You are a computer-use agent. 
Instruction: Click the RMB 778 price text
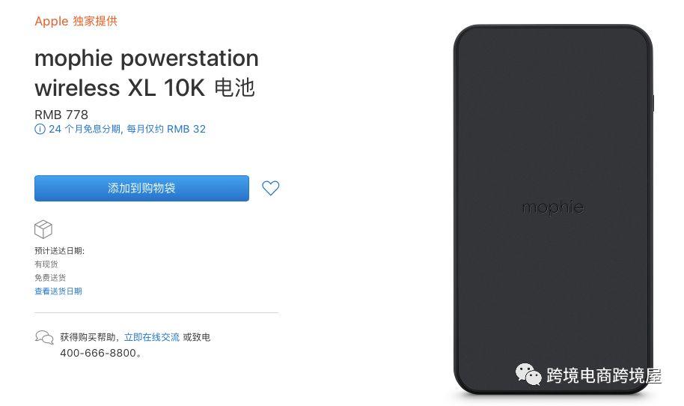coord(61,115)
